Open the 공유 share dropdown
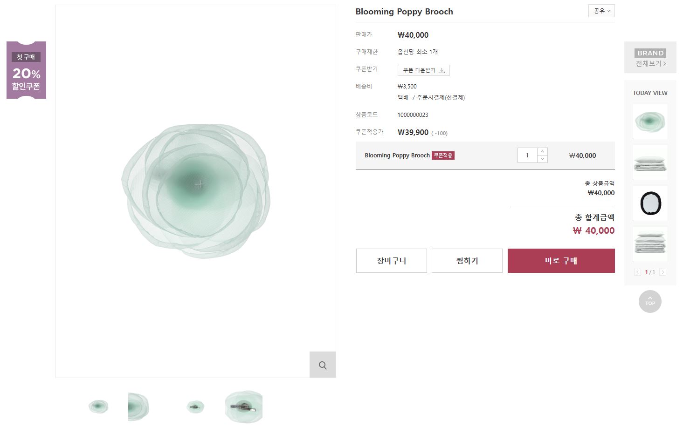Screen dimensions: 697x426 601,11
